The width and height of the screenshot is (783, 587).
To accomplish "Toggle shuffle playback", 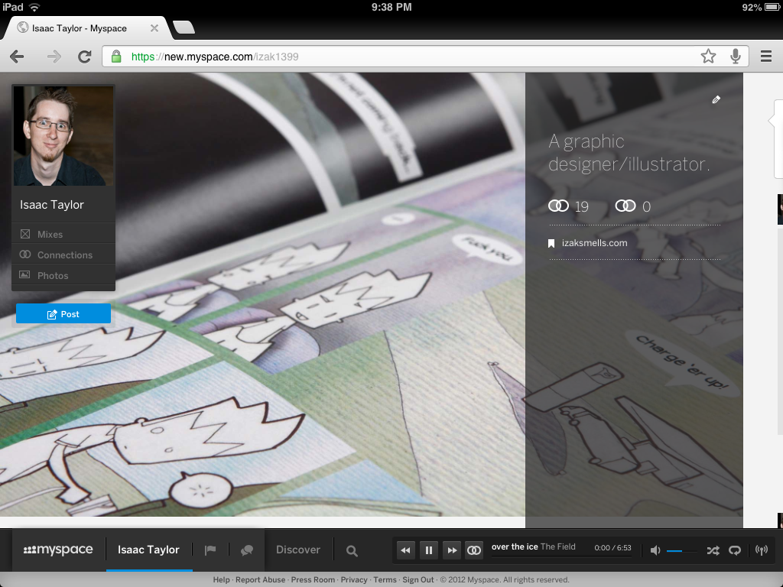I will pos(713,550).
